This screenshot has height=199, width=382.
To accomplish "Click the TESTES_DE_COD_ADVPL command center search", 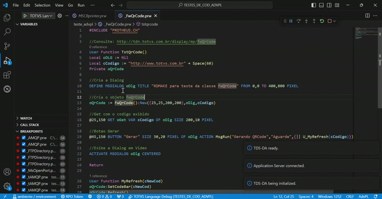I will pos(200,5).
